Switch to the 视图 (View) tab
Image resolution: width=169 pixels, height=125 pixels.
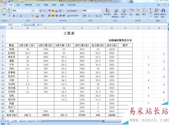tap(62, 5)
